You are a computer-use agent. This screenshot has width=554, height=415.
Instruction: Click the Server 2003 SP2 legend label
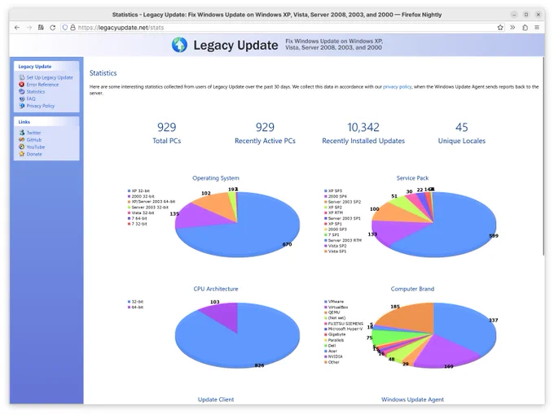(x=345, y=202)
